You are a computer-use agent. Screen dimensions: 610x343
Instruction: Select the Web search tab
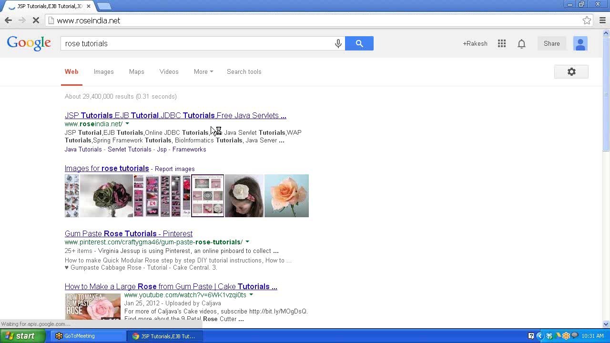71,71
